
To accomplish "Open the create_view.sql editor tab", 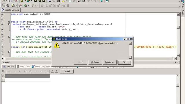I will pos(11,10).
